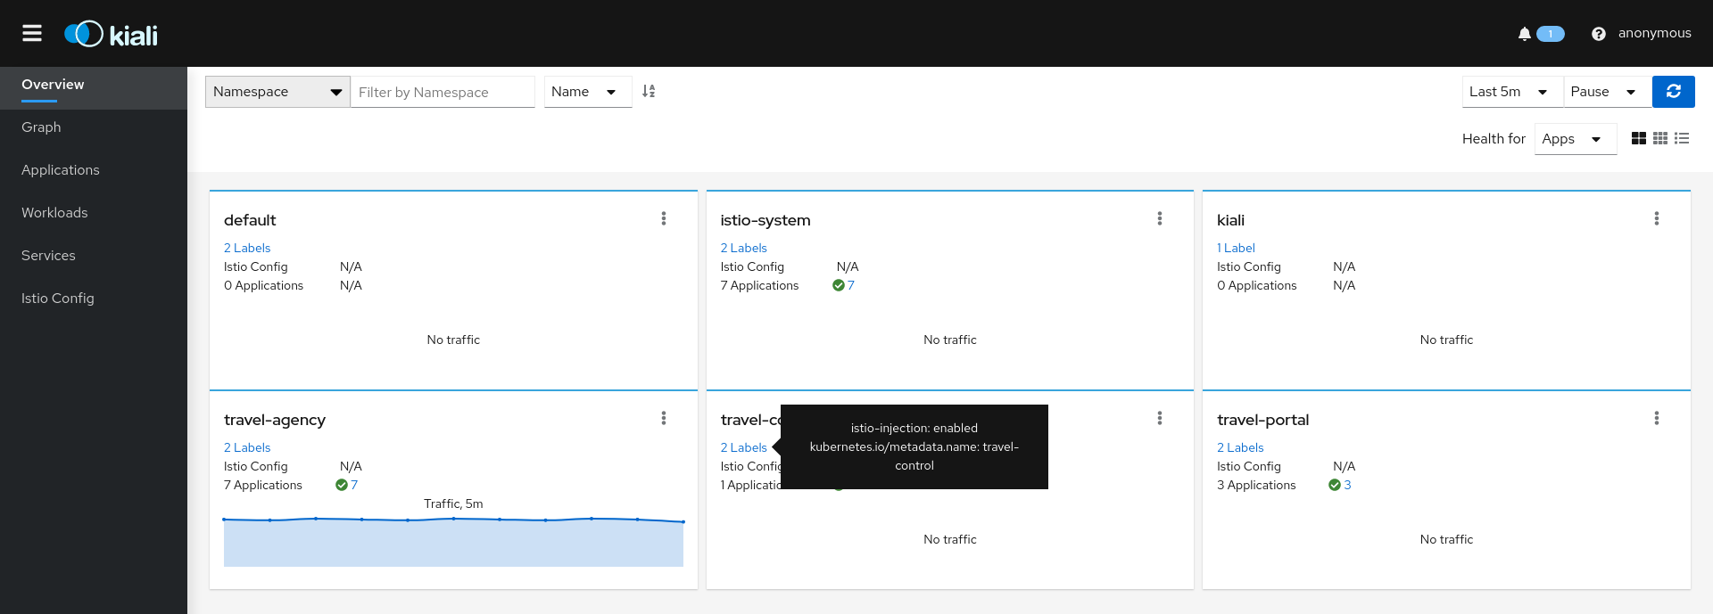Open the travel-agency namespace kebab menu

point(663,418)
